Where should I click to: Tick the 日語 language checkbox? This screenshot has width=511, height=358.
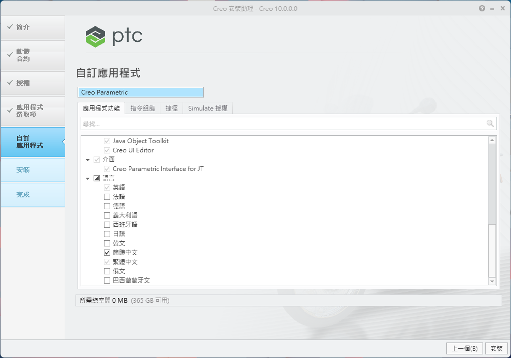(x=107, y=234)
